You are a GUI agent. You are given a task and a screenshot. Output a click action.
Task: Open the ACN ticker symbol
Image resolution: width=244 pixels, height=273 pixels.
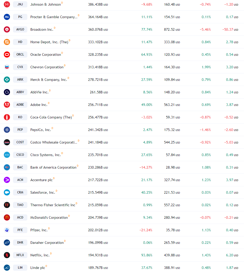(x=20, y=180)
